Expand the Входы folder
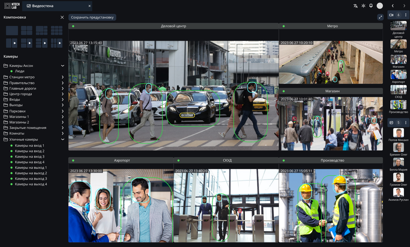This screenshot has height=247, width=410. point(63,99)
